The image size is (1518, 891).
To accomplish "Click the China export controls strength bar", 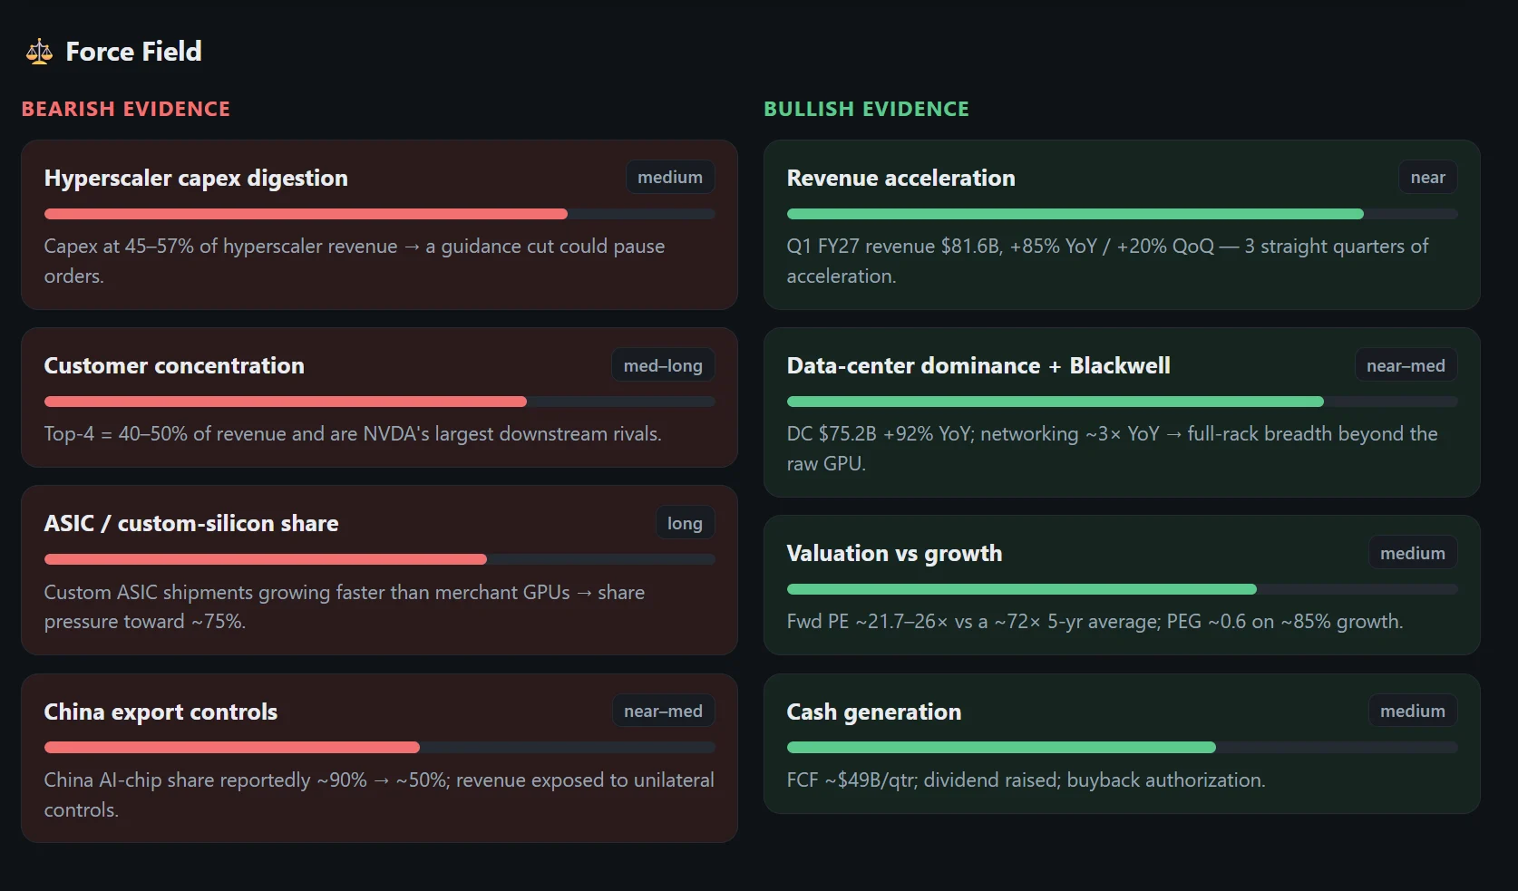I will coord(379,748).
